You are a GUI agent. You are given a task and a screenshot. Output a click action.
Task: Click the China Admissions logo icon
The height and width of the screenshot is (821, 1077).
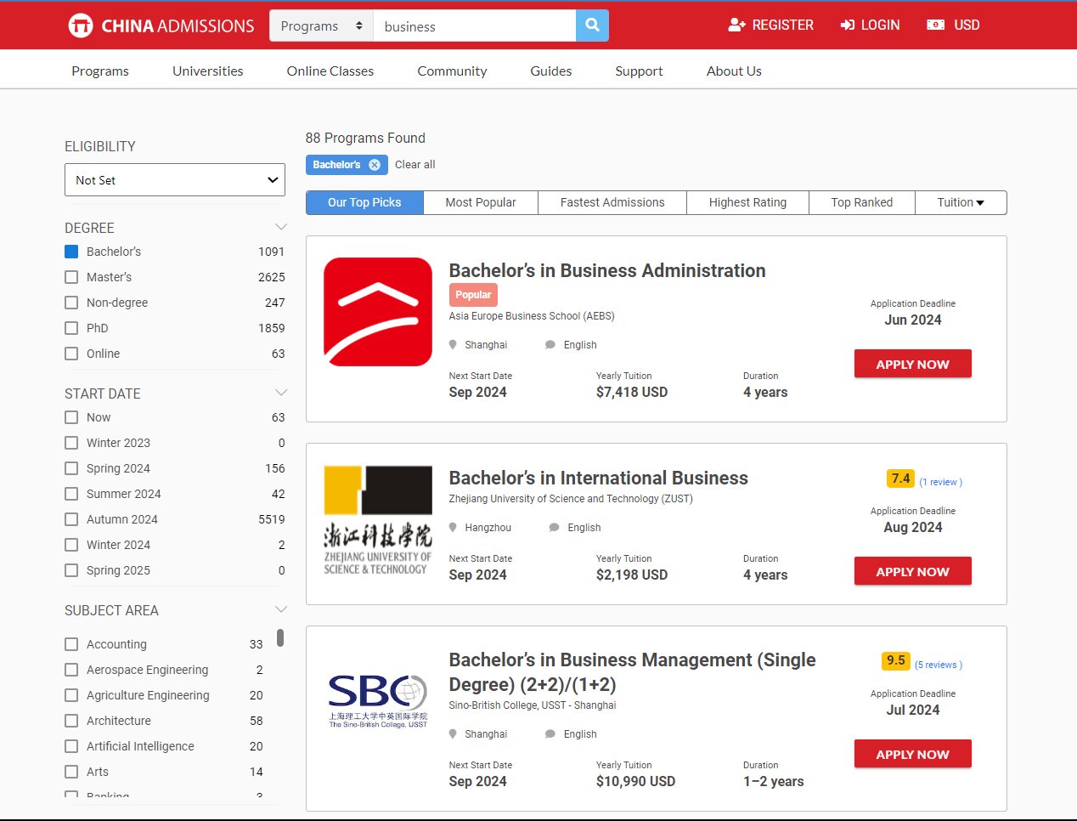(81, 25)
